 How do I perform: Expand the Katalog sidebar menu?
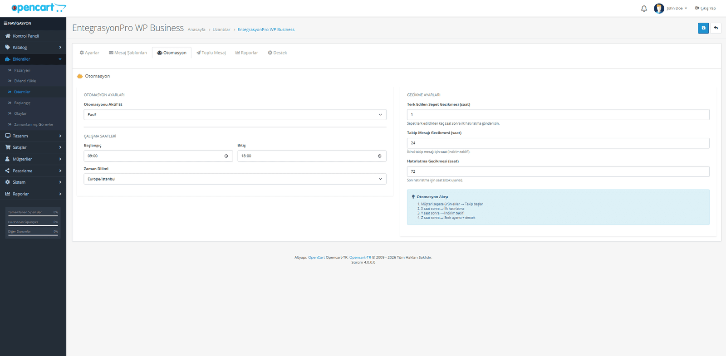pyautogui.click(x=33, y=47)
